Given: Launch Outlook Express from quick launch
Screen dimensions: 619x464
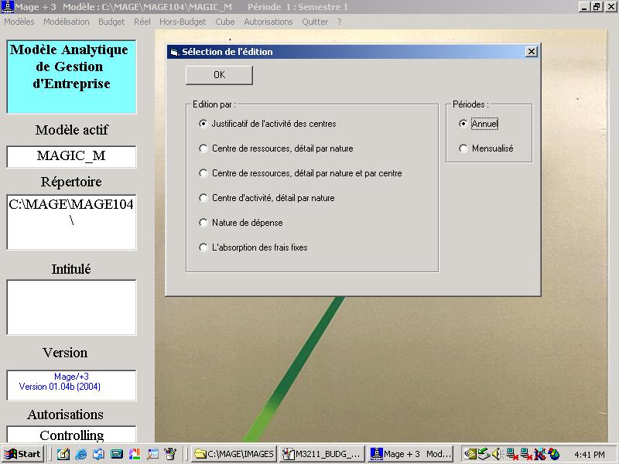Looking at the screenshot, I should point(99,454).
